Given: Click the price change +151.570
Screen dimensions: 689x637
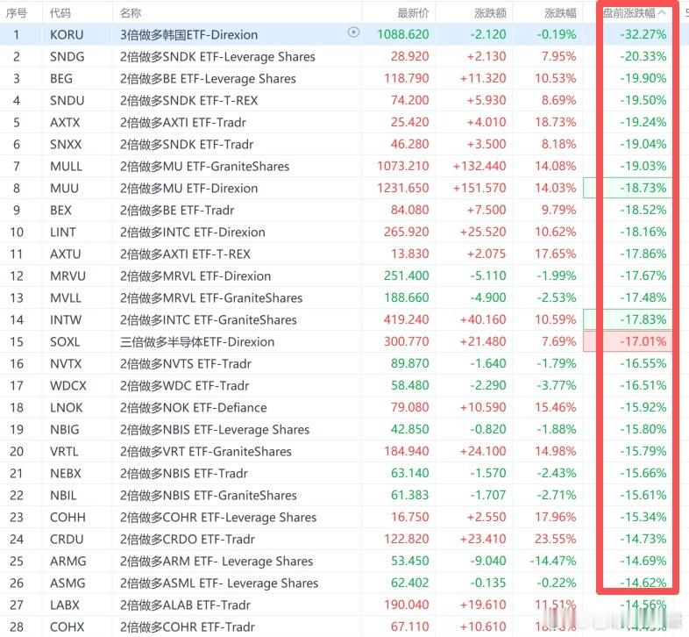Looking at the screenshot, I should [x=479, y=189].
